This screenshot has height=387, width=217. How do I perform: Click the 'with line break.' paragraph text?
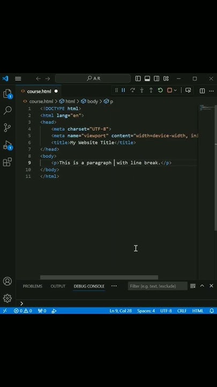139,163
